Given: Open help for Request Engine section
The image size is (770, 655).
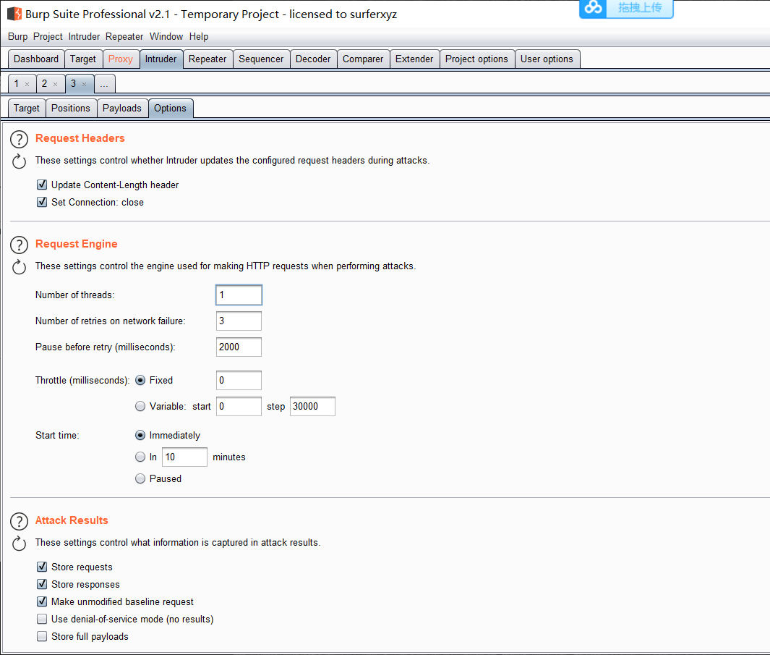Looking at the screenshot, I should point(19,245).
